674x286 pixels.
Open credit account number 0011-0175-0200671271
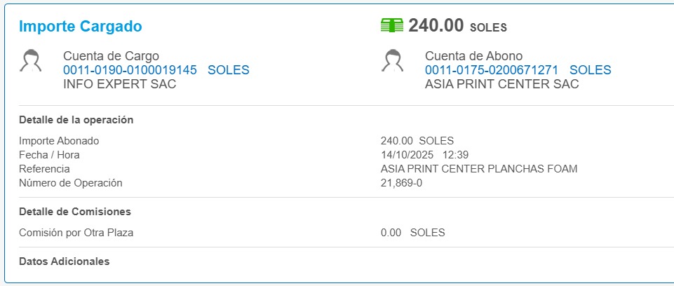(492, 70)
